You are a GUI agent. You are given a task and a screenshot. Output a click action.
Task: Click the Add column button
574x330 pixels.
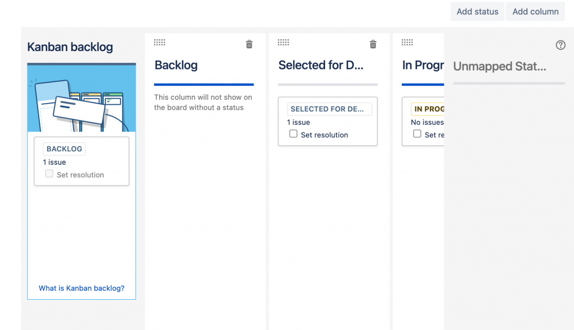[535, 11]
